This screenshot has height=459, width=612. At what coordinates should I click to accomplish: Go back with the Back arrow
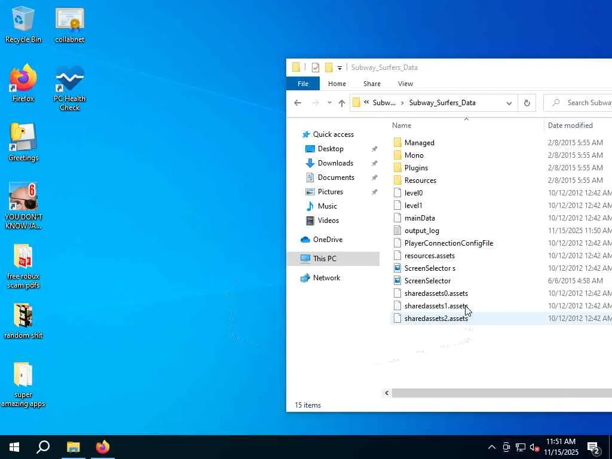click(298, 103)
